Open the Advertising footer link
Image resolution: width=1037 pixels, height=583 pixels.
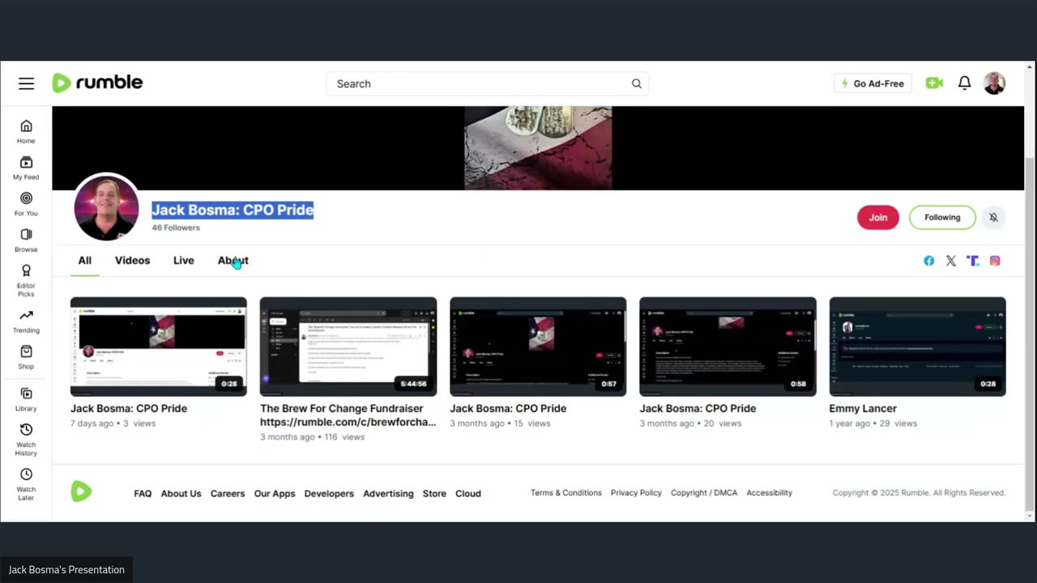pos(388,493)
